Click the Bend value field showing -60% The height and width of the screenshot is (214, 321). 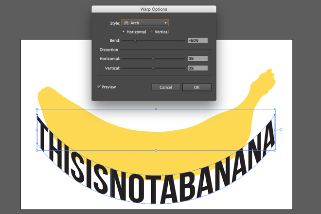[x=197, y=40]
